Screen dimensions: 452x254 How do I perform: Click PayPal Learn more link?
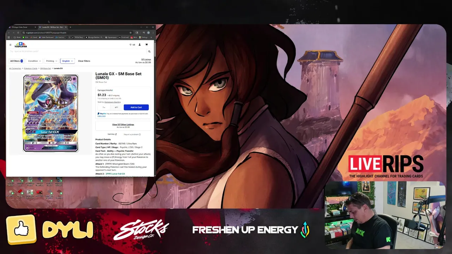(101, 116)
